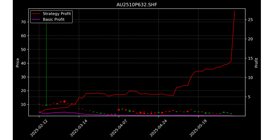Click the Profit axis label
Image resolution: width=274 pixels, height=140 pixels.
click(256, 63)
